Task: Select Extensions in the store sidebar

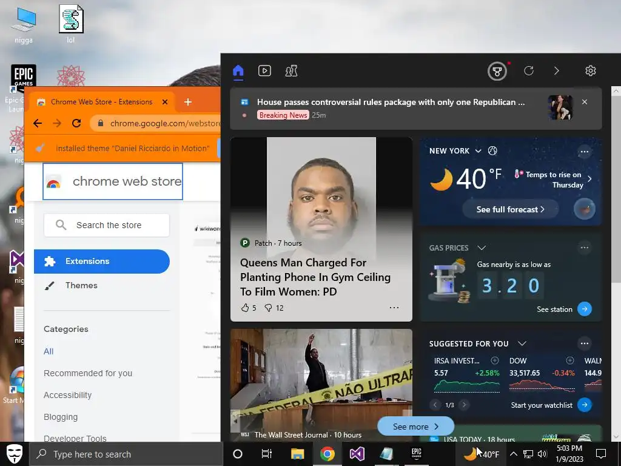Action: [x=102, y=261]
